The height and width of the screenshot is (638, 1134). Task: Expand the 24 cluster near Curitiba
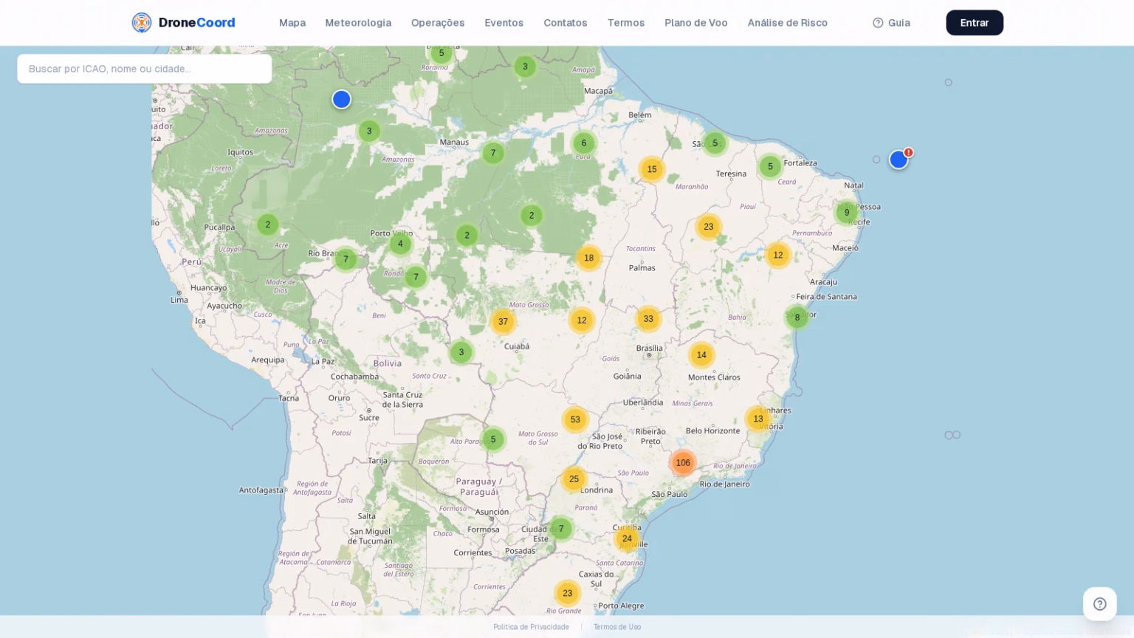pyautogui.click(x=627, y=538)
